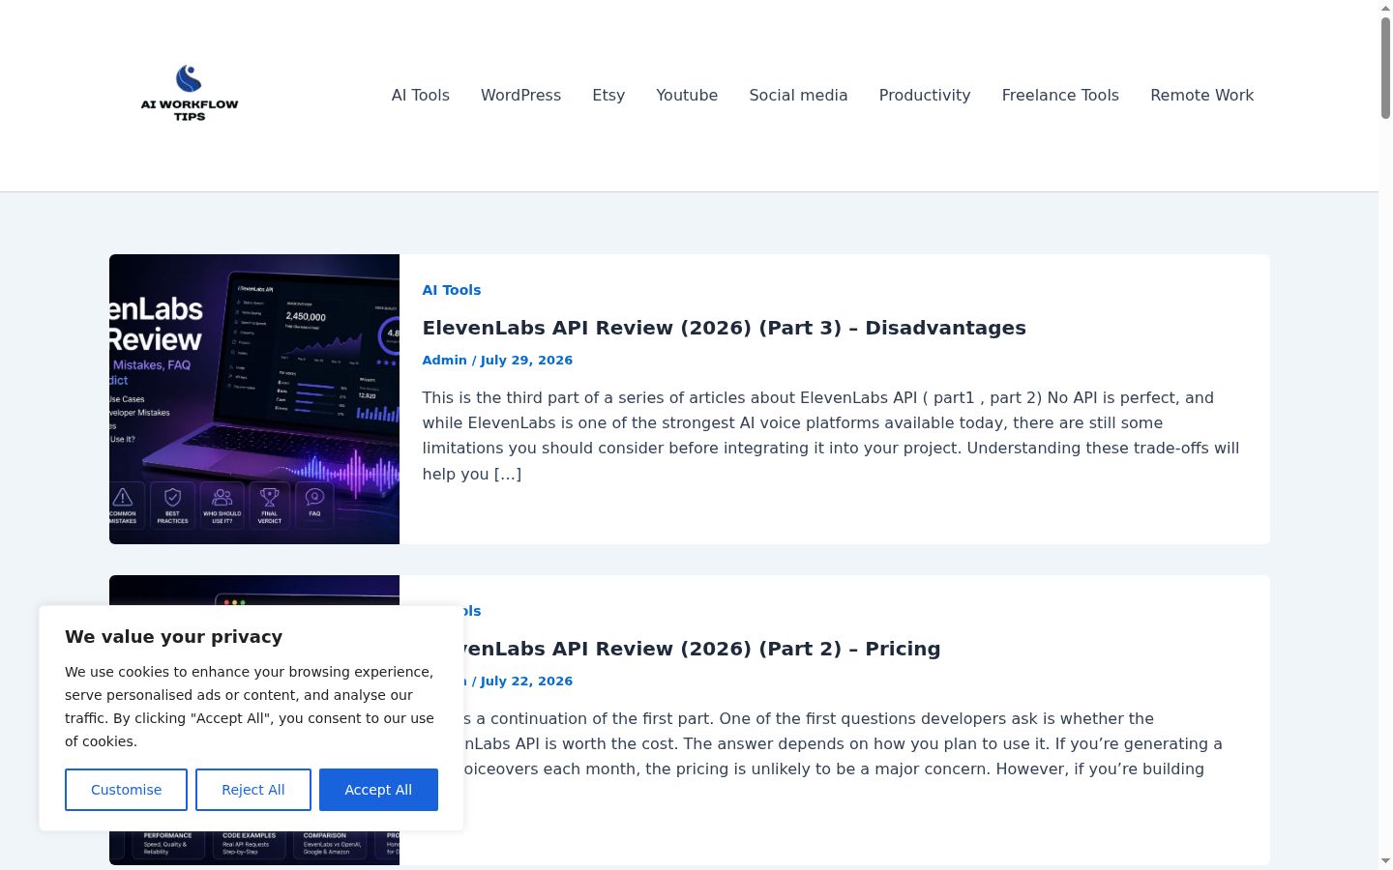Screen dimensions: 1393x870
Task: Go to the Etsy category
Action: click(608, 95)
